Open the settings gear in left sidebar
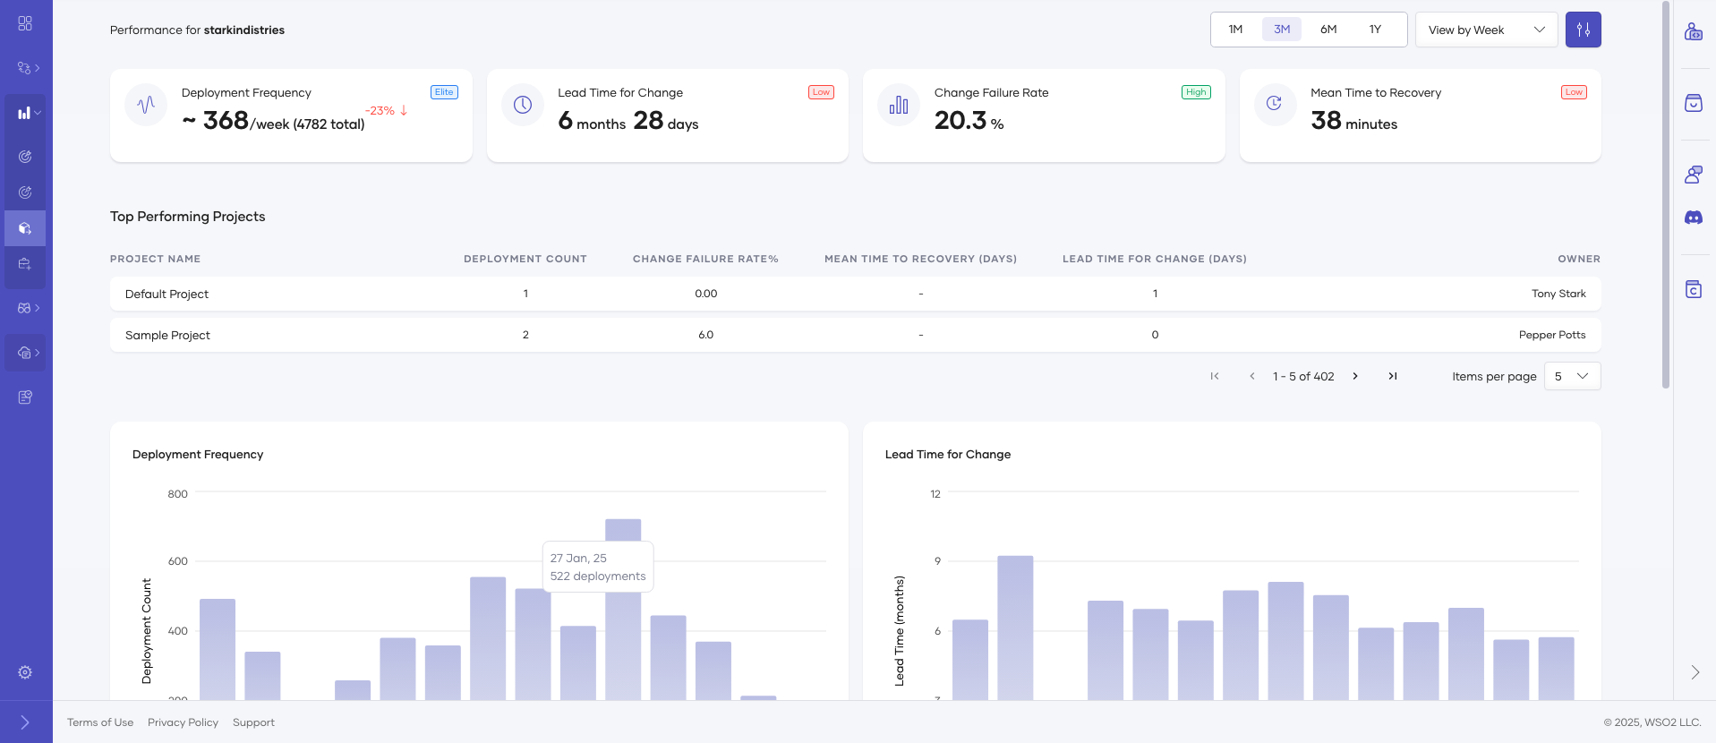 tap(25, 672)
